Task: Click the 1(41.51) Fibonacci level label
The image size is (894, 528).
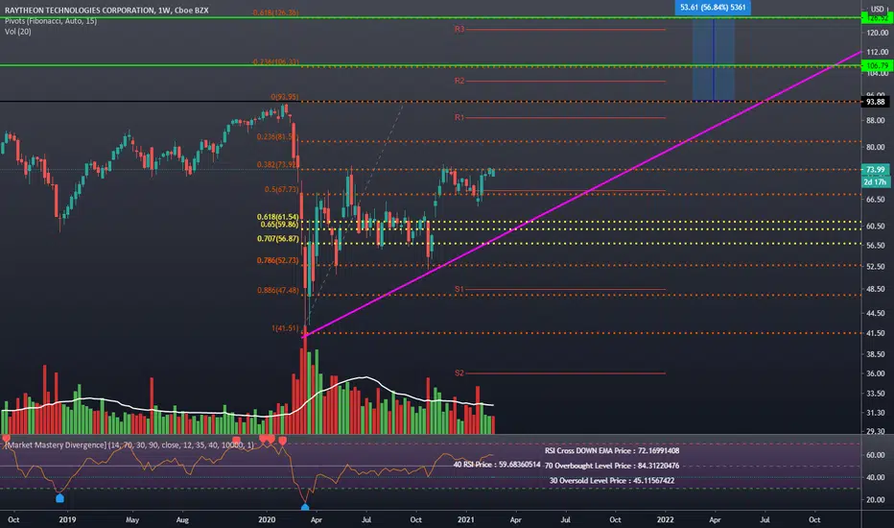Action: 285,328
